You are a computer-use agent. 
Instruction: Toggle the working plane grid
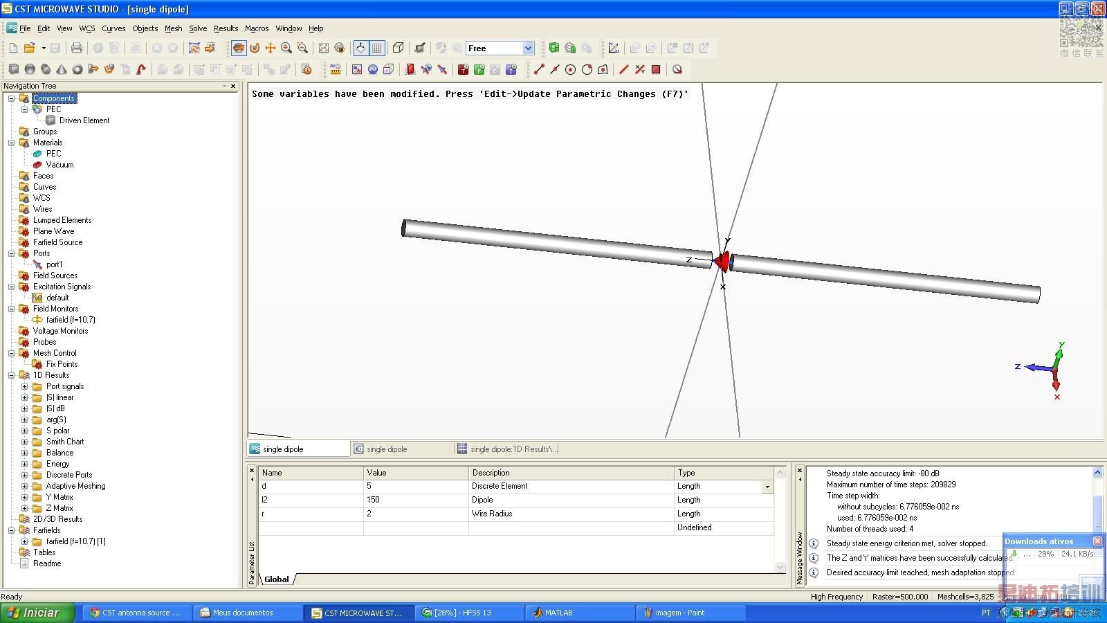click(x=377, y=48)
